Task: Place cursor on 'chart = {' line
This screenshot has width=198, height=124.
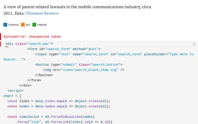Action: 12,96
